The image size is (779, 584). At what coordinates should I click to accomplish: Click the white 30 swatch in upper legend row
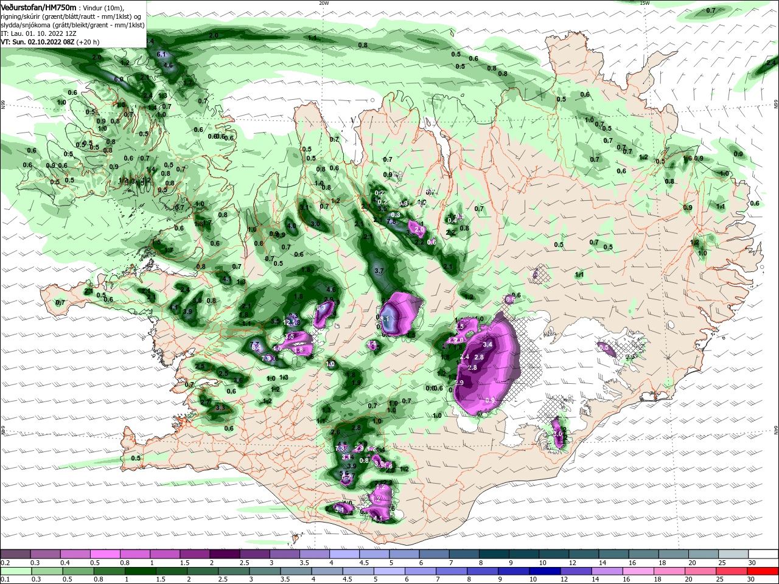pyautogui.click(x=763, y=554)
